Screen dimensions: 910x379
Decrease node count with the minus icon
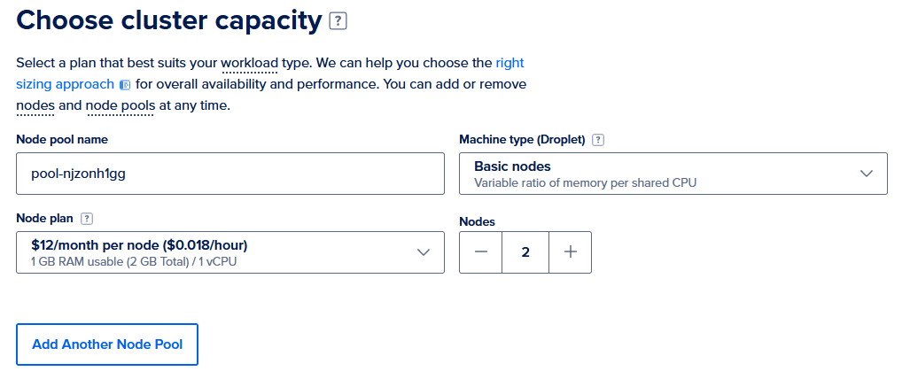tap(480, 251)
